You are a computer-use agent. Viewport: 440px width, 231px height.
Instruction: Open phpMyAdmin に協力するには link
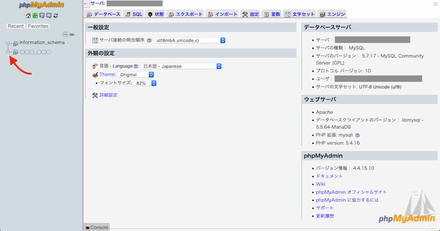click(x=347, y=200)
